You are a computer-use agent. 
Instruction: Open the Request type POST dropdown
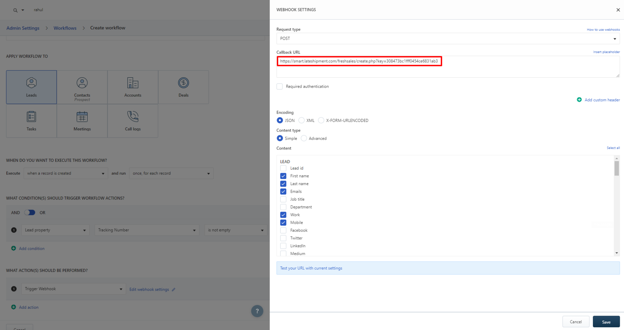(x=448, y=38)
